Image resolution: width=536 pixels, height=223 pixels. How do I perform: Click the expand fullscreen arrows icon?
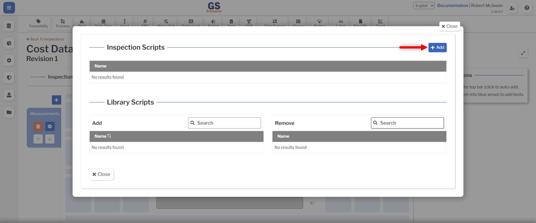523,53
